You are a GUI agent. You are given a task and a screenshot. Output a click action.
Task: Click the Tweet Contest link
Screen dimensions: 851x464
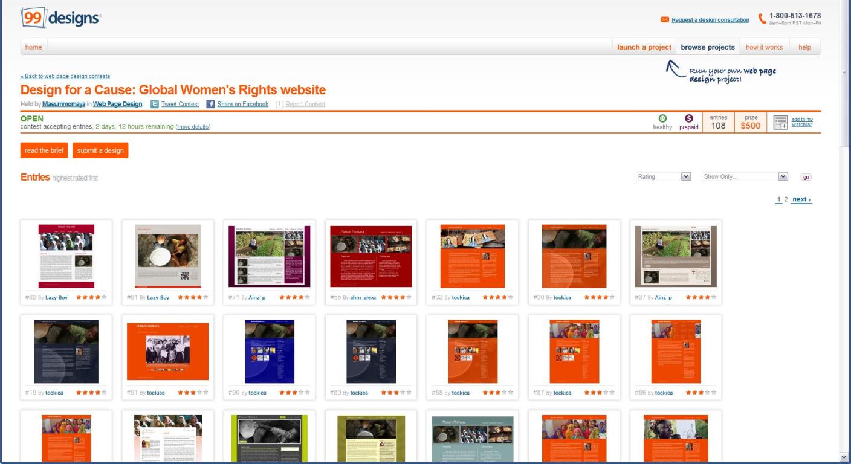180,104
